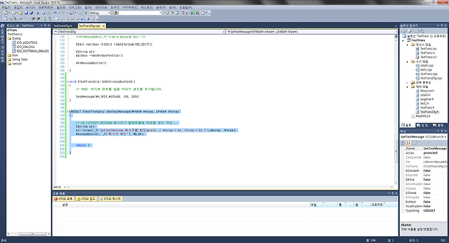Sort error list by 설명 column header
Image resolution: width=449 pixels, height=243 pixels.
pyautogui.click(x=185, y=205)
